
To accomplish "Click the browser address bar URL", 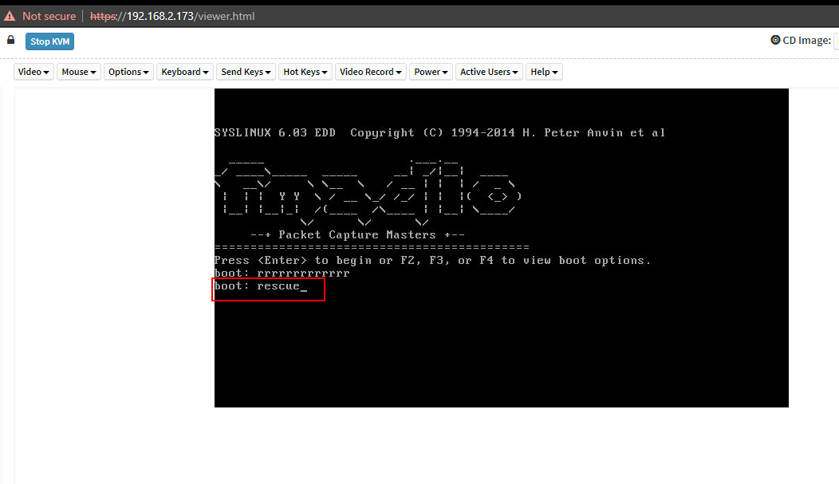I will pyautogui.click(x=172, y=16).
